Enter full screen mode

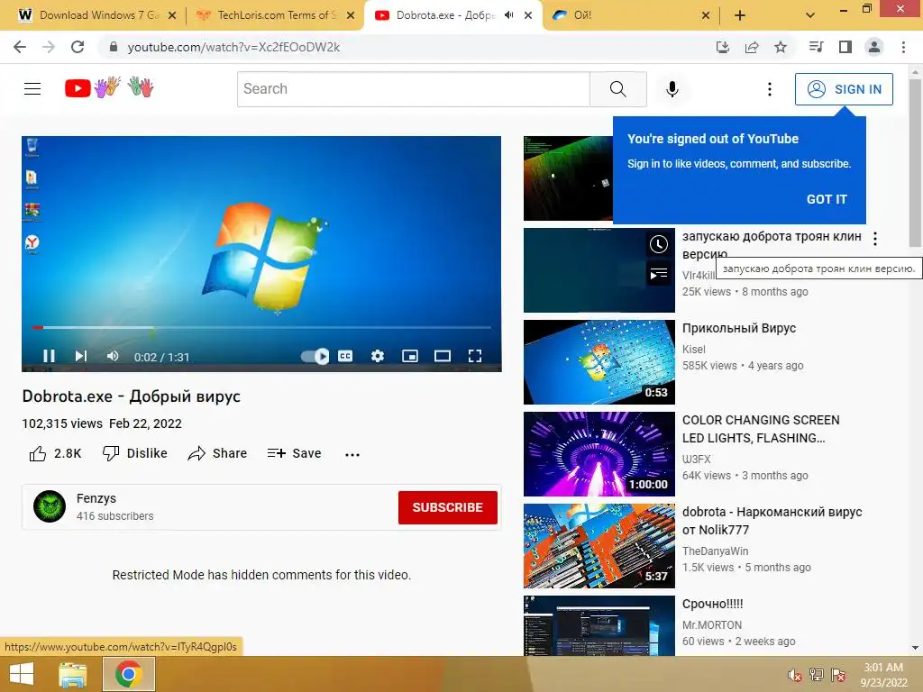coord(475,356)
